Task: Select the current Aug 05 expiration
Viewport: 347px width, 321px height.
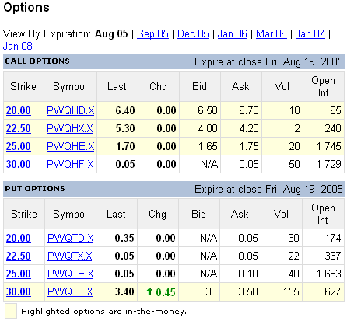Action: click(x=111, y=33)
